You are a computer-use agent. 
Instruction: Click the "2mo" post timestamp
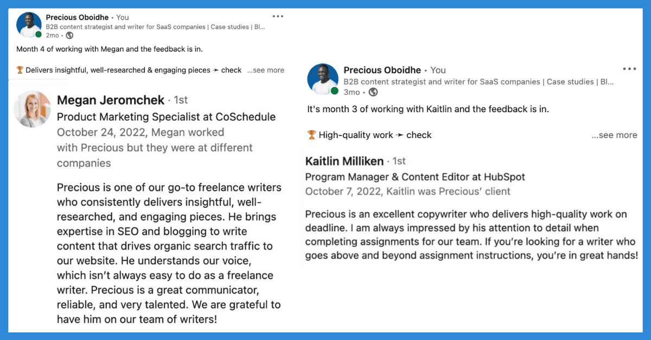[52, 36]
